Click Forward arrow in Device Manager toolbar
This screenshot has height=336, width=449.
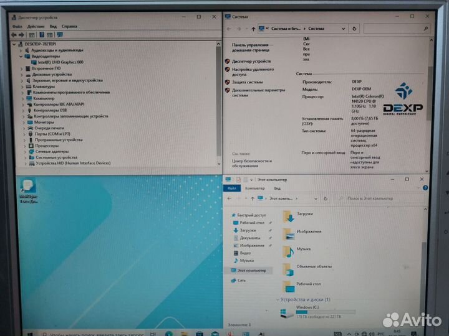pos(21,35)
